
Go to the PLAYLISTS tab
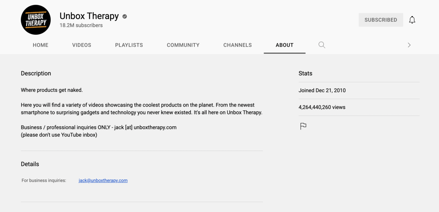coord(129,45)
